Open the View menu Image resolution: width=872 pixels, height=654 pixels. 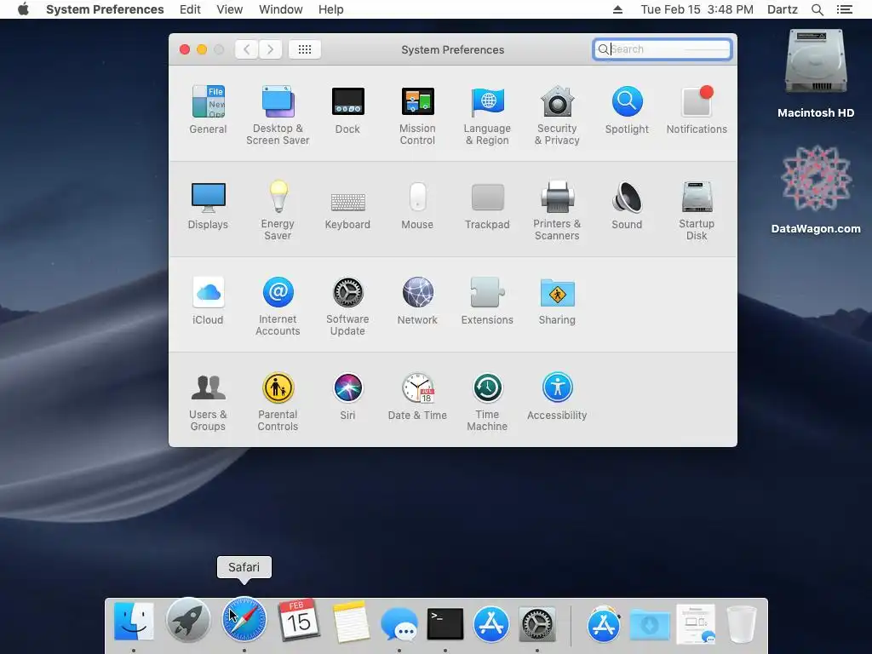[x=230, y=9]
